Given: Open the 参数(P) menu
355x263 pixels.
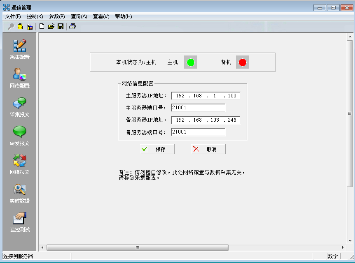Looking at the screenshot, I should [57, 16].
